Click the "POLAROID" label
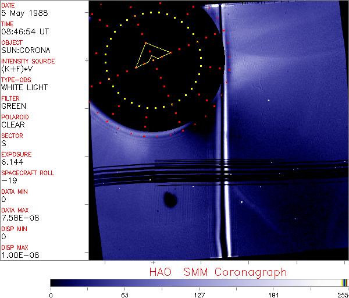349x298 pixels. [x=15, y=117]
